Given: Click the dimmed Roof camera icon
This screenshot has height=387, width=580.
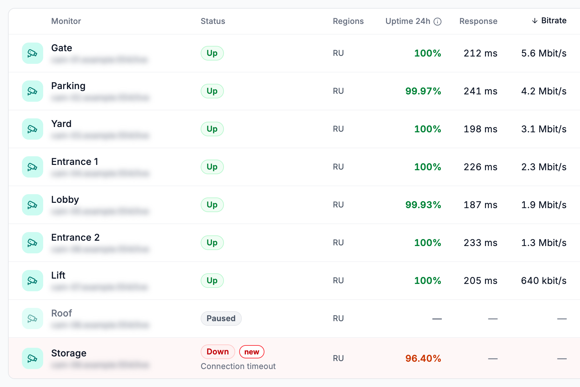Looking at the screenshot, I should (33, 319).
